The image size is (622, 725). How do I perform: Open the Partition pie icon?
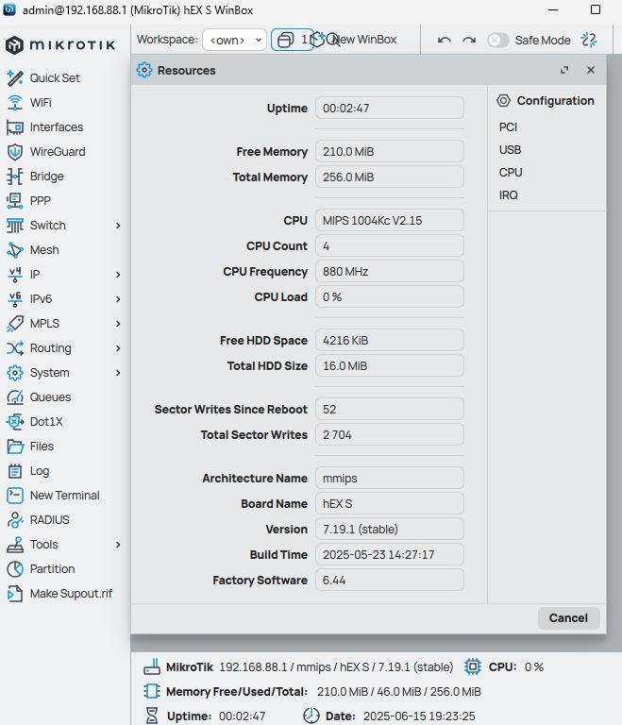coord(15,568)
